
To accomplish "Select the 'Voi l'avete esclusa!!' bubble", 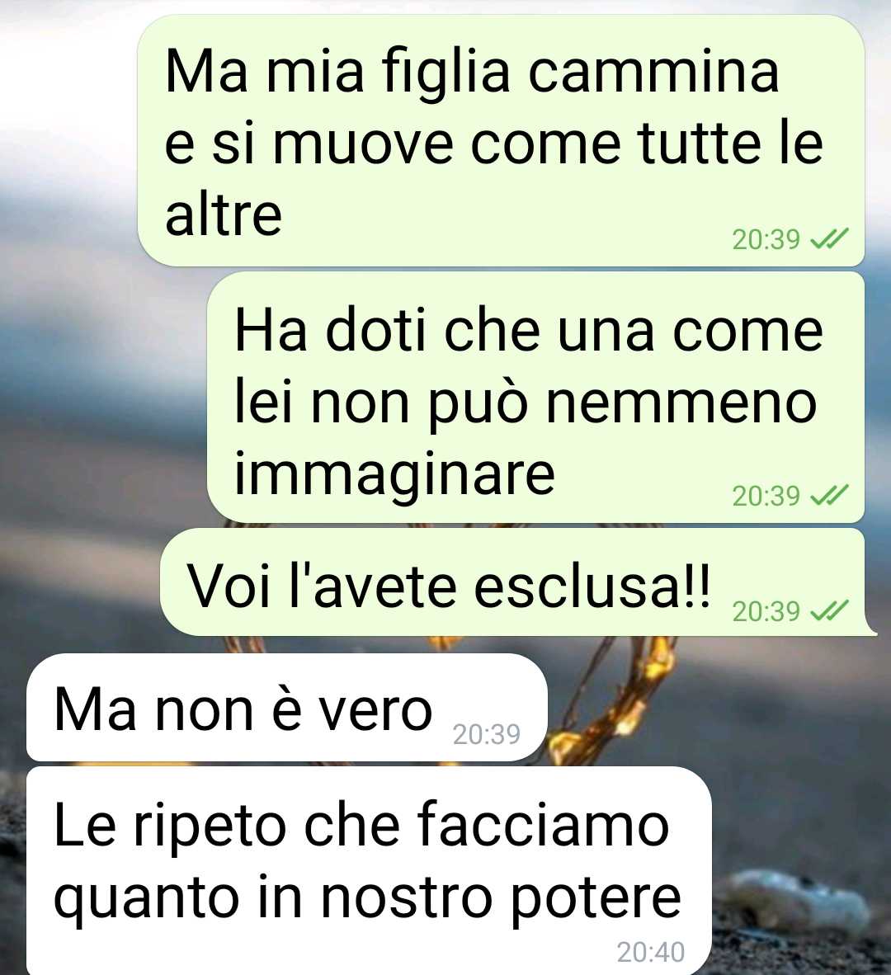I will coord(519,582).
